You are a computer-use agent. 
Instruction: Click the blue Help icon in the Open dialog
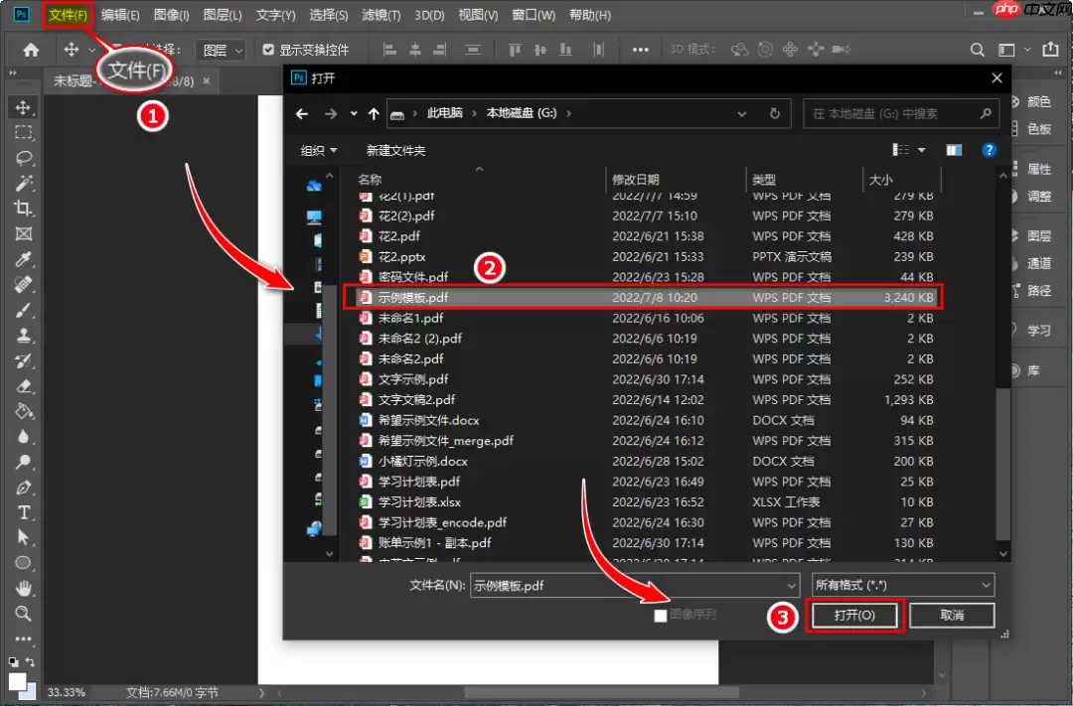coord(990,149)
